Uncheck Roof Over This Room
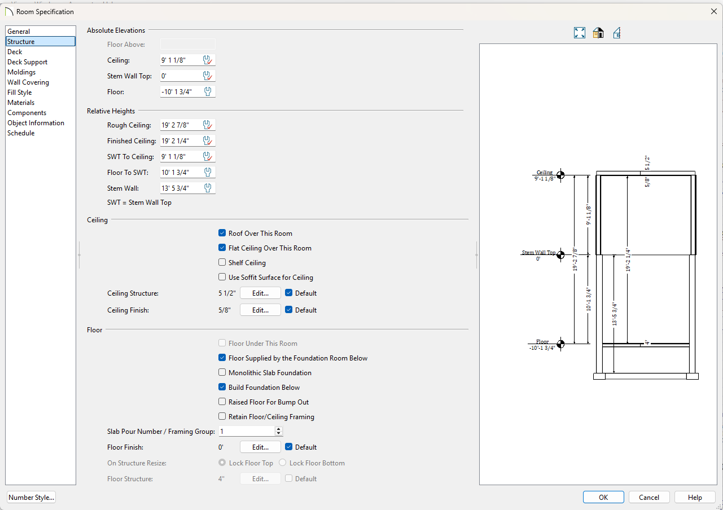 click(222, 233)
